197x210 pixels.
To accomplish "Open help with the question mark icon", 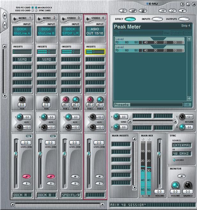I will (x=182, y=4).
